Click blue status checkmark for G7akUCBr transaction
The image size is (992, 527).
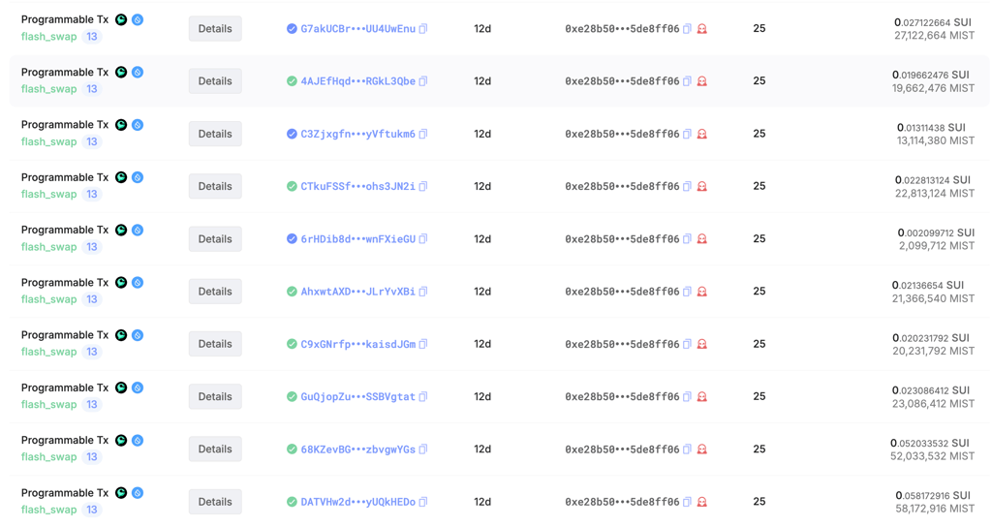pos(292,28)
